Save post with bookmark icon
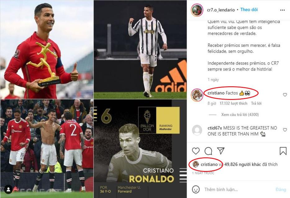The height and width of the screenshot is (198, 290). (283, 151)
